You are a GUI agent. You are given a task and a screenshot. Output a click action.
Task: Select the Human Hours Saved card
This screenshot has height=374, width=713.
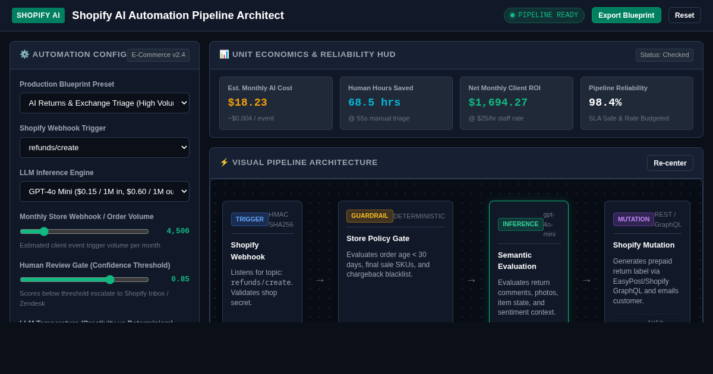396,103
